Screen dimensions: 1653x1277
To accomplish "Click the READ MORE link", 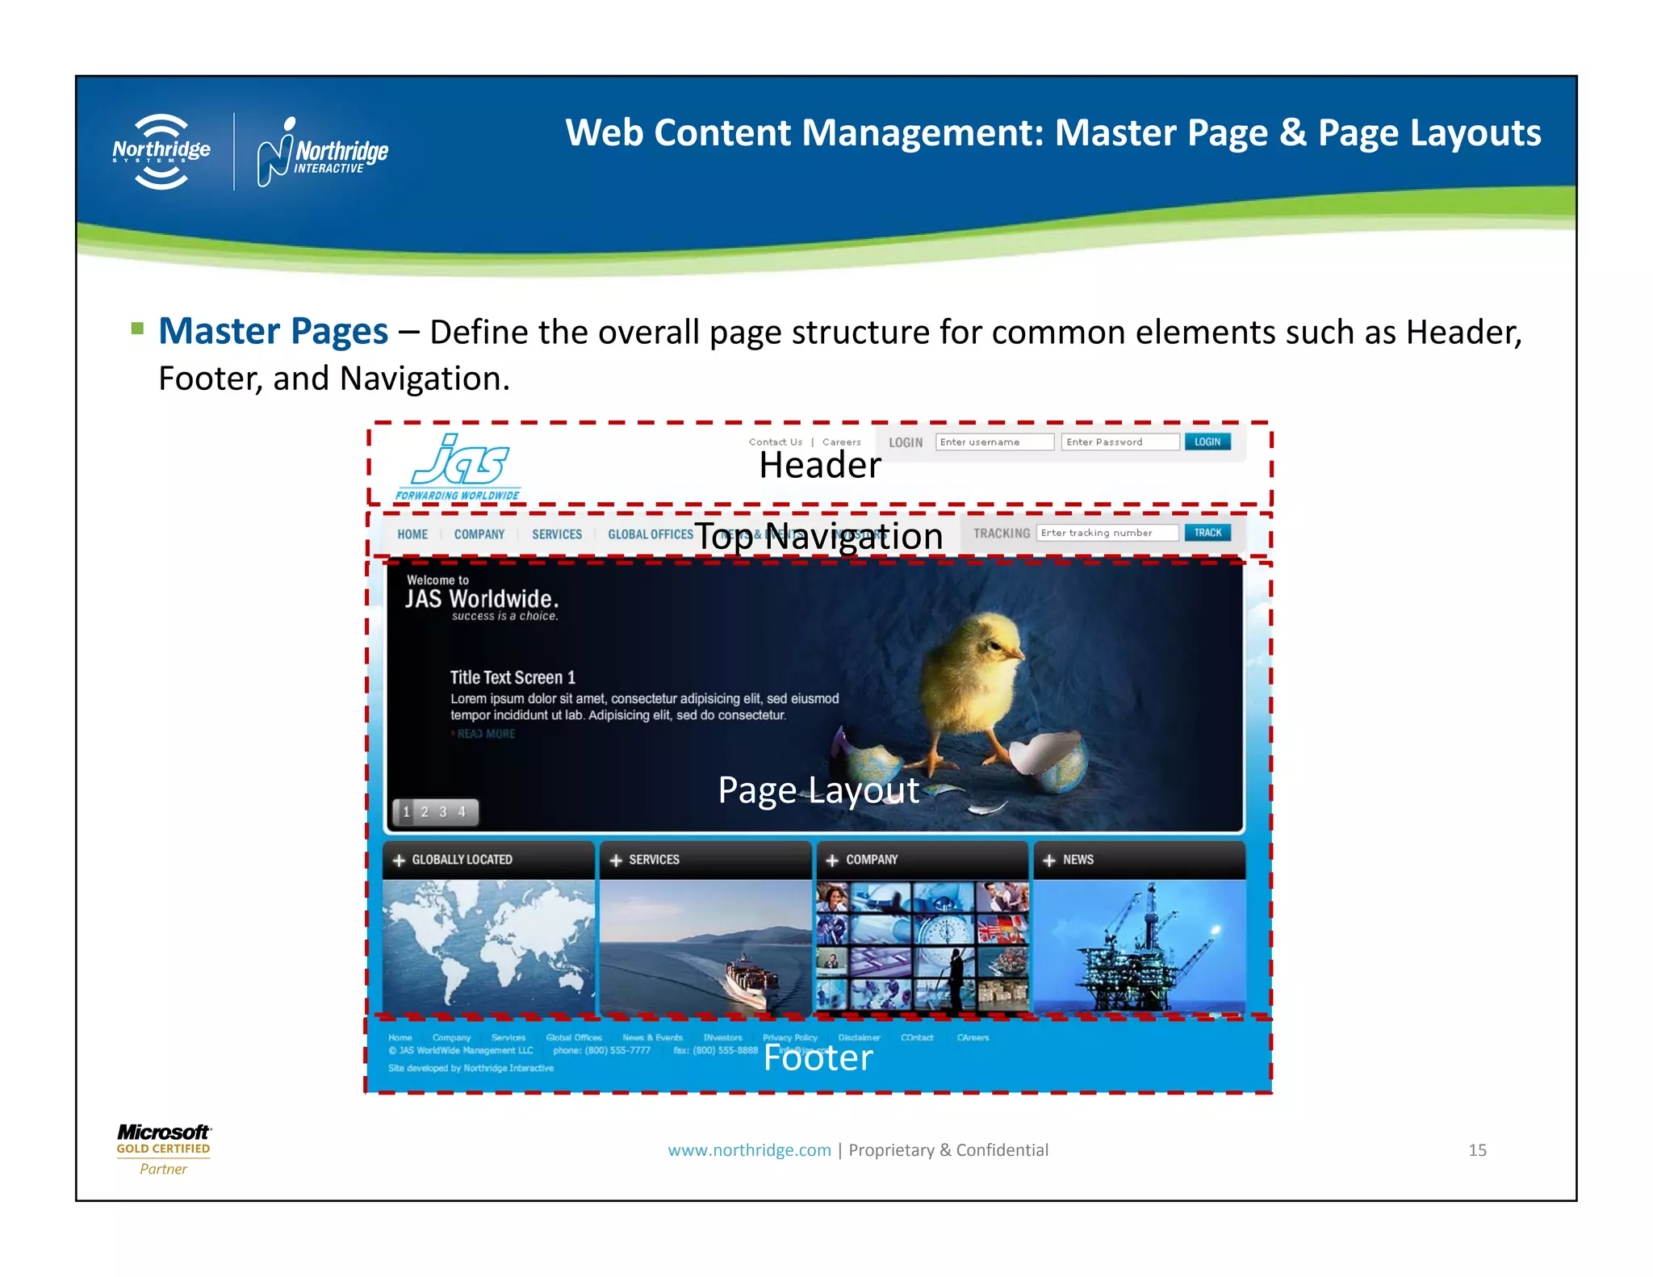I will [x=485, y=734].
